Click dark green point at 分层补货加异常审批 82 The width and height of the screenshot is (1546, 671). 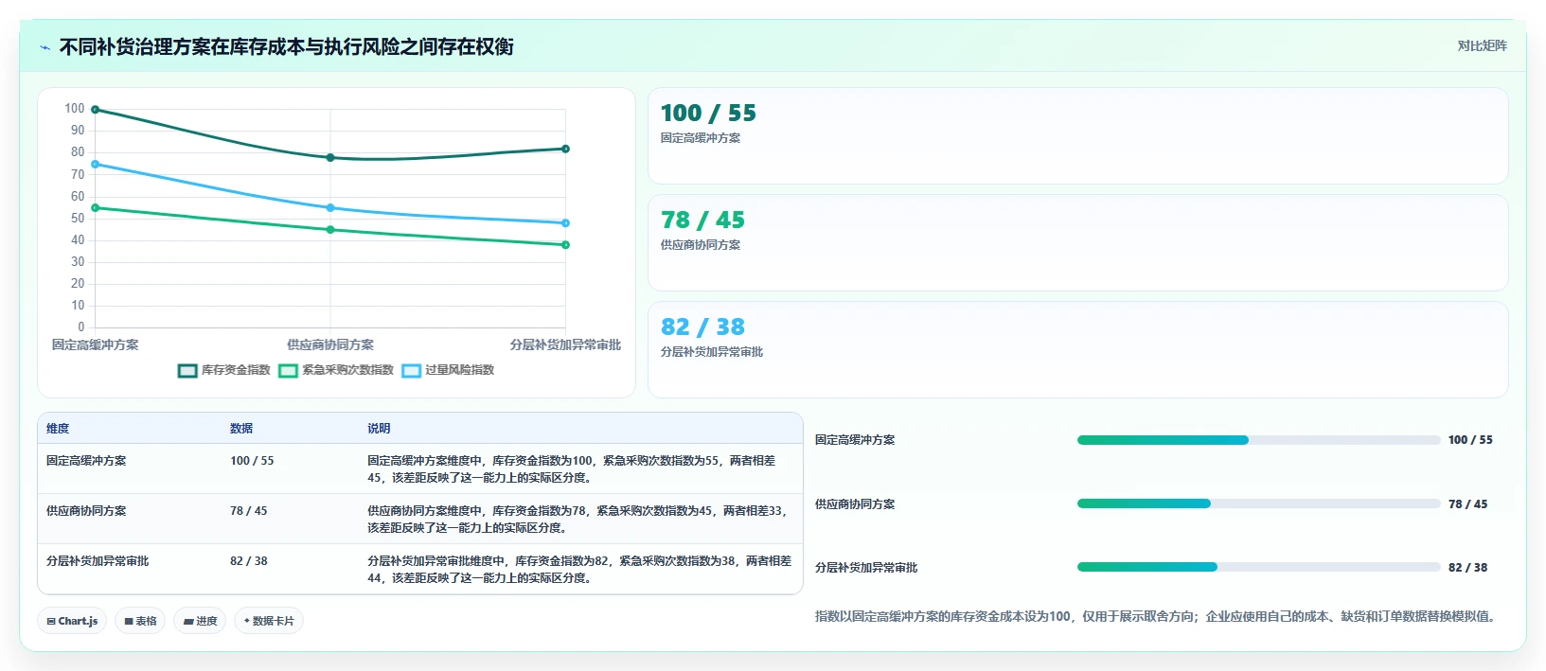[x=565, y=149]
